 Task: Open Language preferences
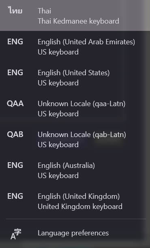75,233
